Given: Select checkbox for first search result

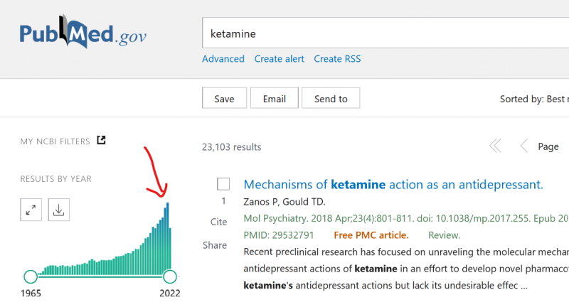Looking at the screenshot, I should [223, 184].
